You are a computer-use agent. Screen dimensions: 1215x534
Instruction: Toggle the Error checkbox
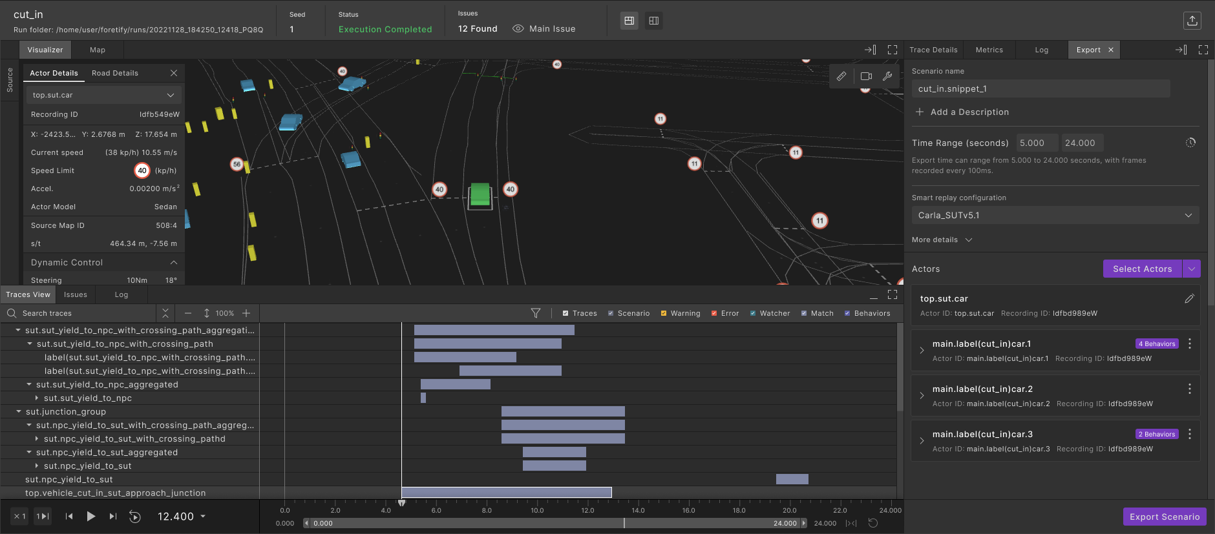[714, 313]
